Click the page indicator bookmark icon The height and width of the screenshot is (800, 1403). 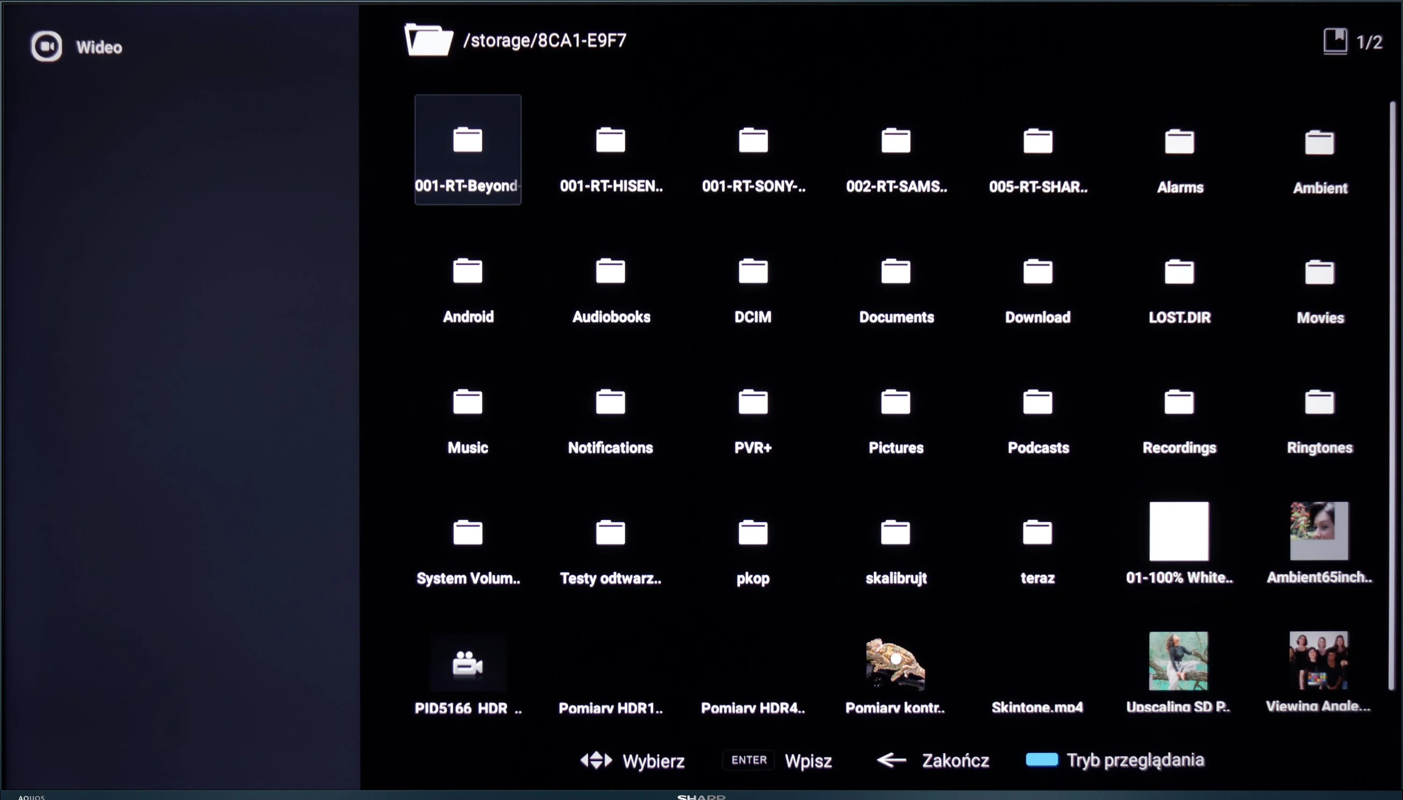(x=1335, y=41)
